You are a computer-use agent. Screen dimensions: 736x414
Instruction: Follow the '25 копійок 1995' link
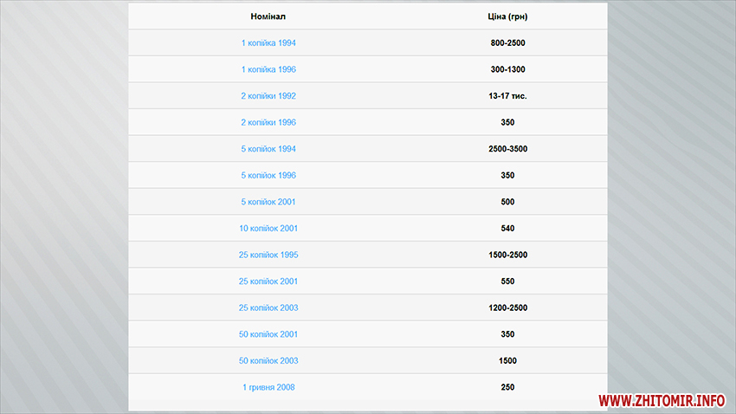tap(268, 255)
